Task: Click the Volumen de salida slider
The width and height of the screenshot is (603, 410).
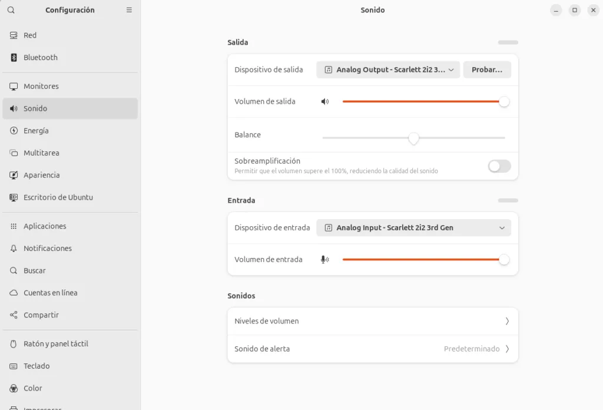Action: [422, 101]
